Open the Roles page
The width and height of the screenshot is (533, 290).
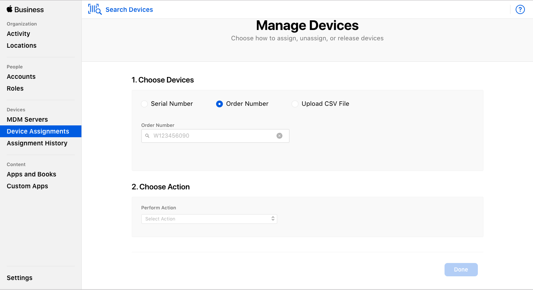tap(15, 88)
